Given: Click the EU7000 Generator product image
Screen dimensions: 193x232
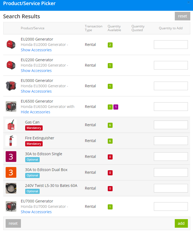Looking at the screenshot, I should (11, 206).
